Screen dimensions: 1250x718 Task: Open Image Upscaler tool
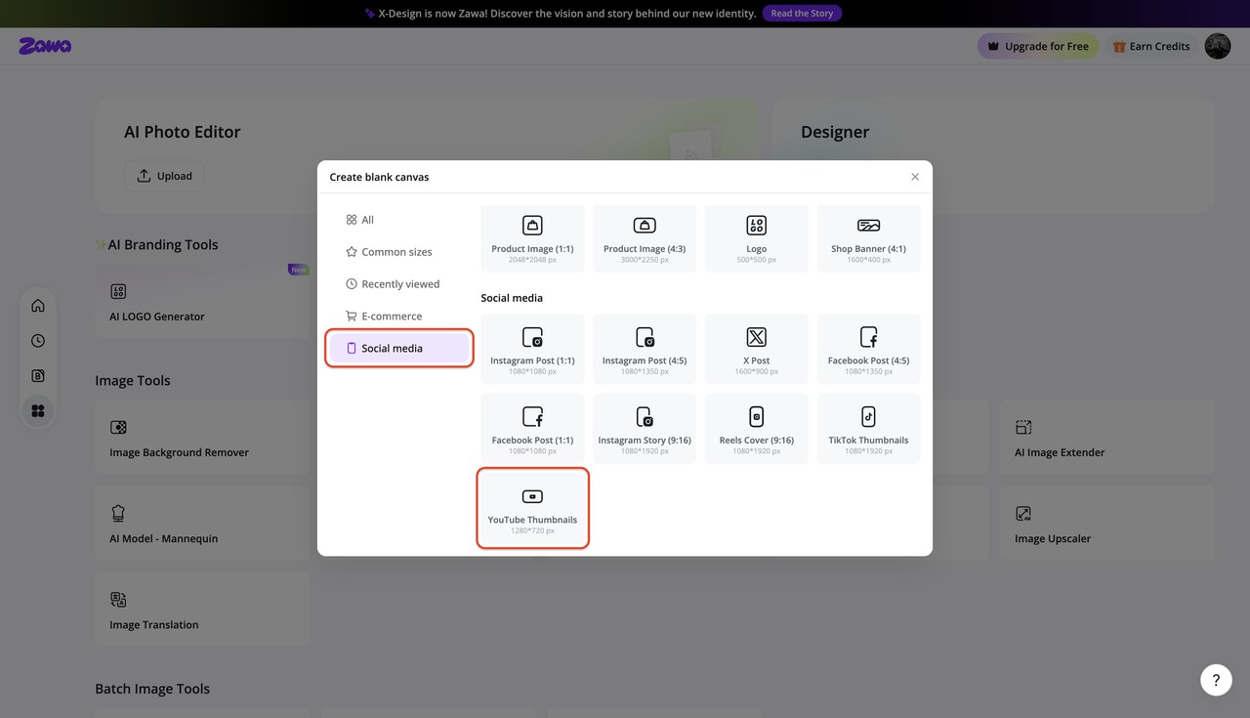[x=1107, y=524]
